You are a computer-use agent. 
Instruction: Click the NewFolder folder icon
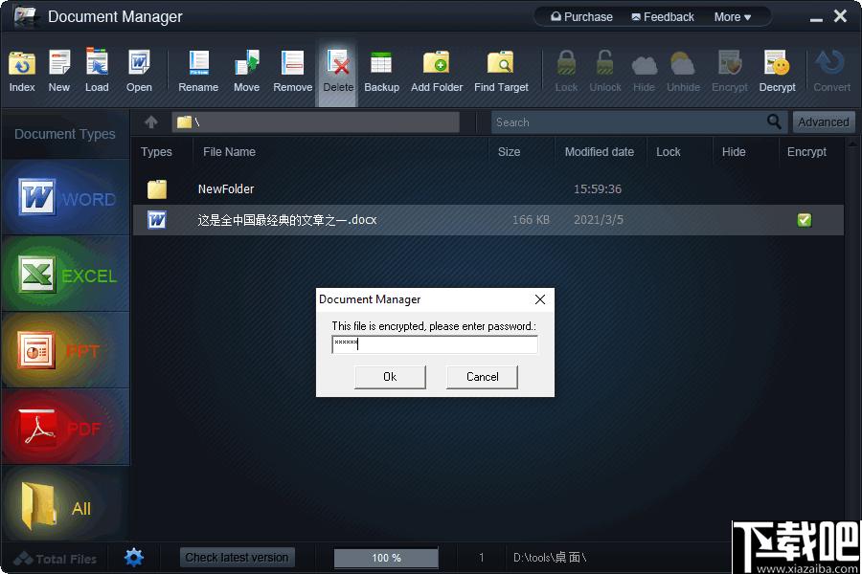pos(157,189)
